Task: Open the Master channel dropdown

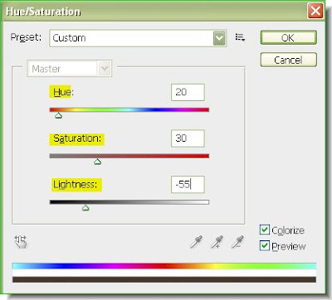Action: pyautogui.click(x=70, y=69)
